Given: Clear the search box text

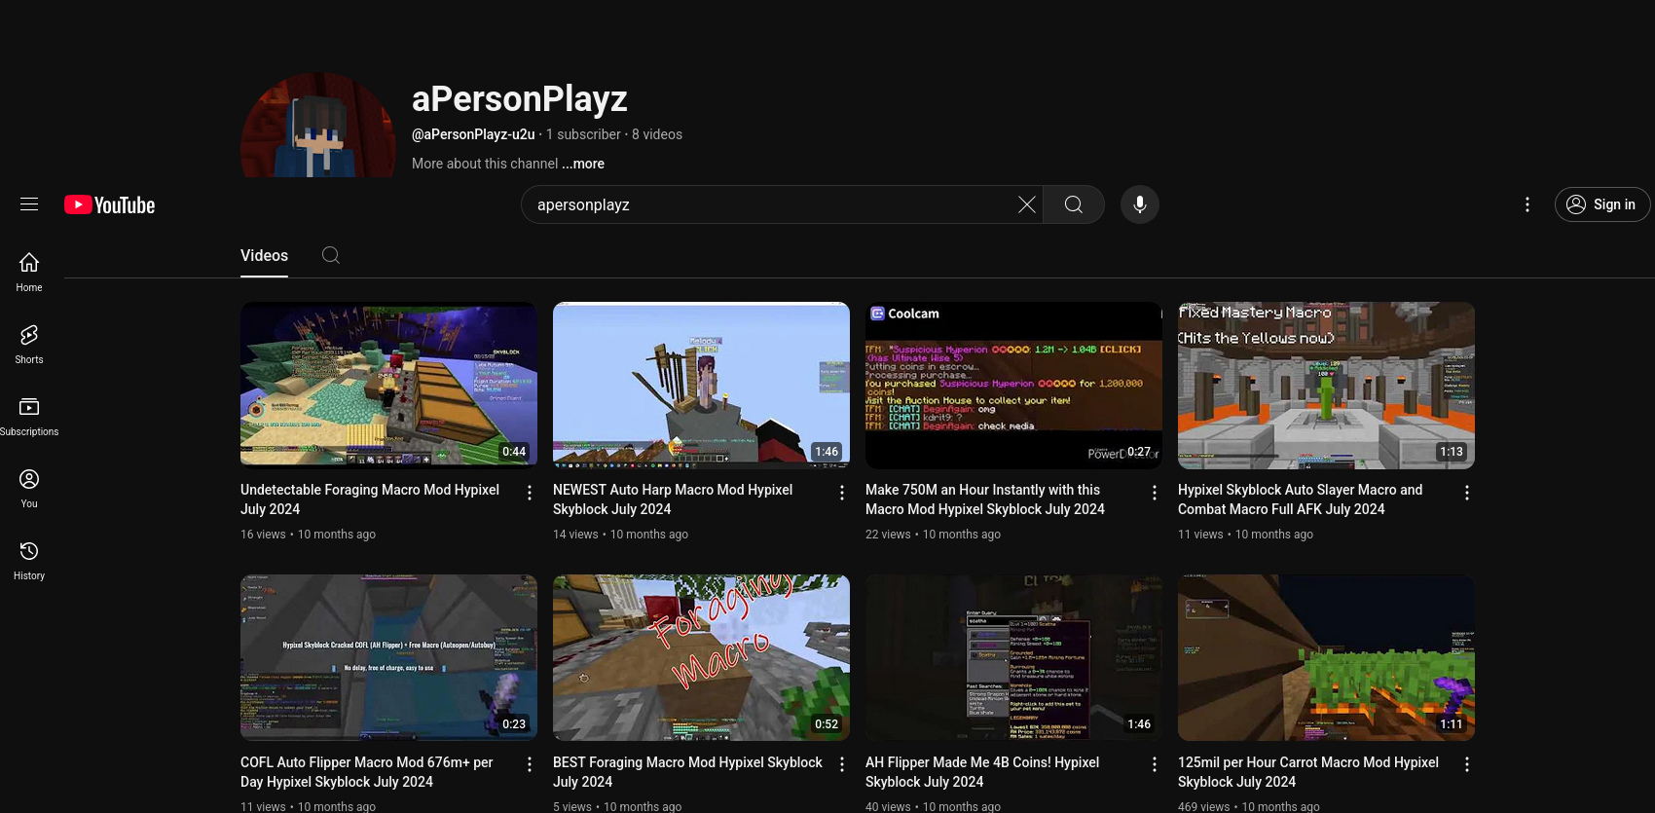Looking at the screenshot, I should [1026, 204].
